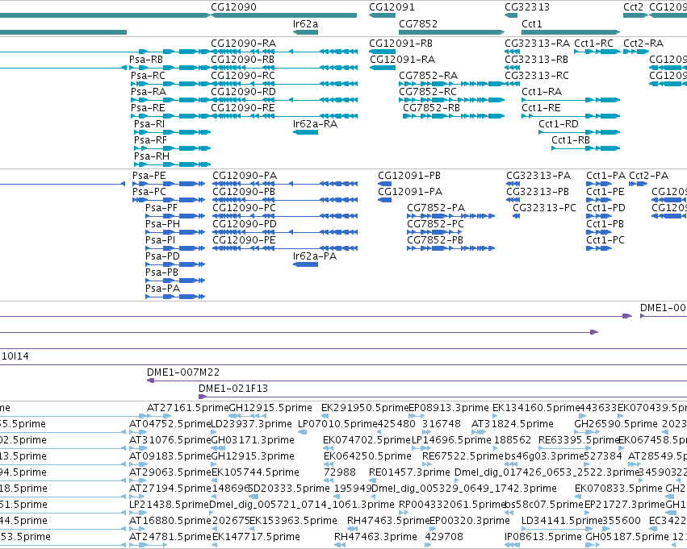Open transcript Cct2-RA
This screenshot has width=687, height=549.
643,44
